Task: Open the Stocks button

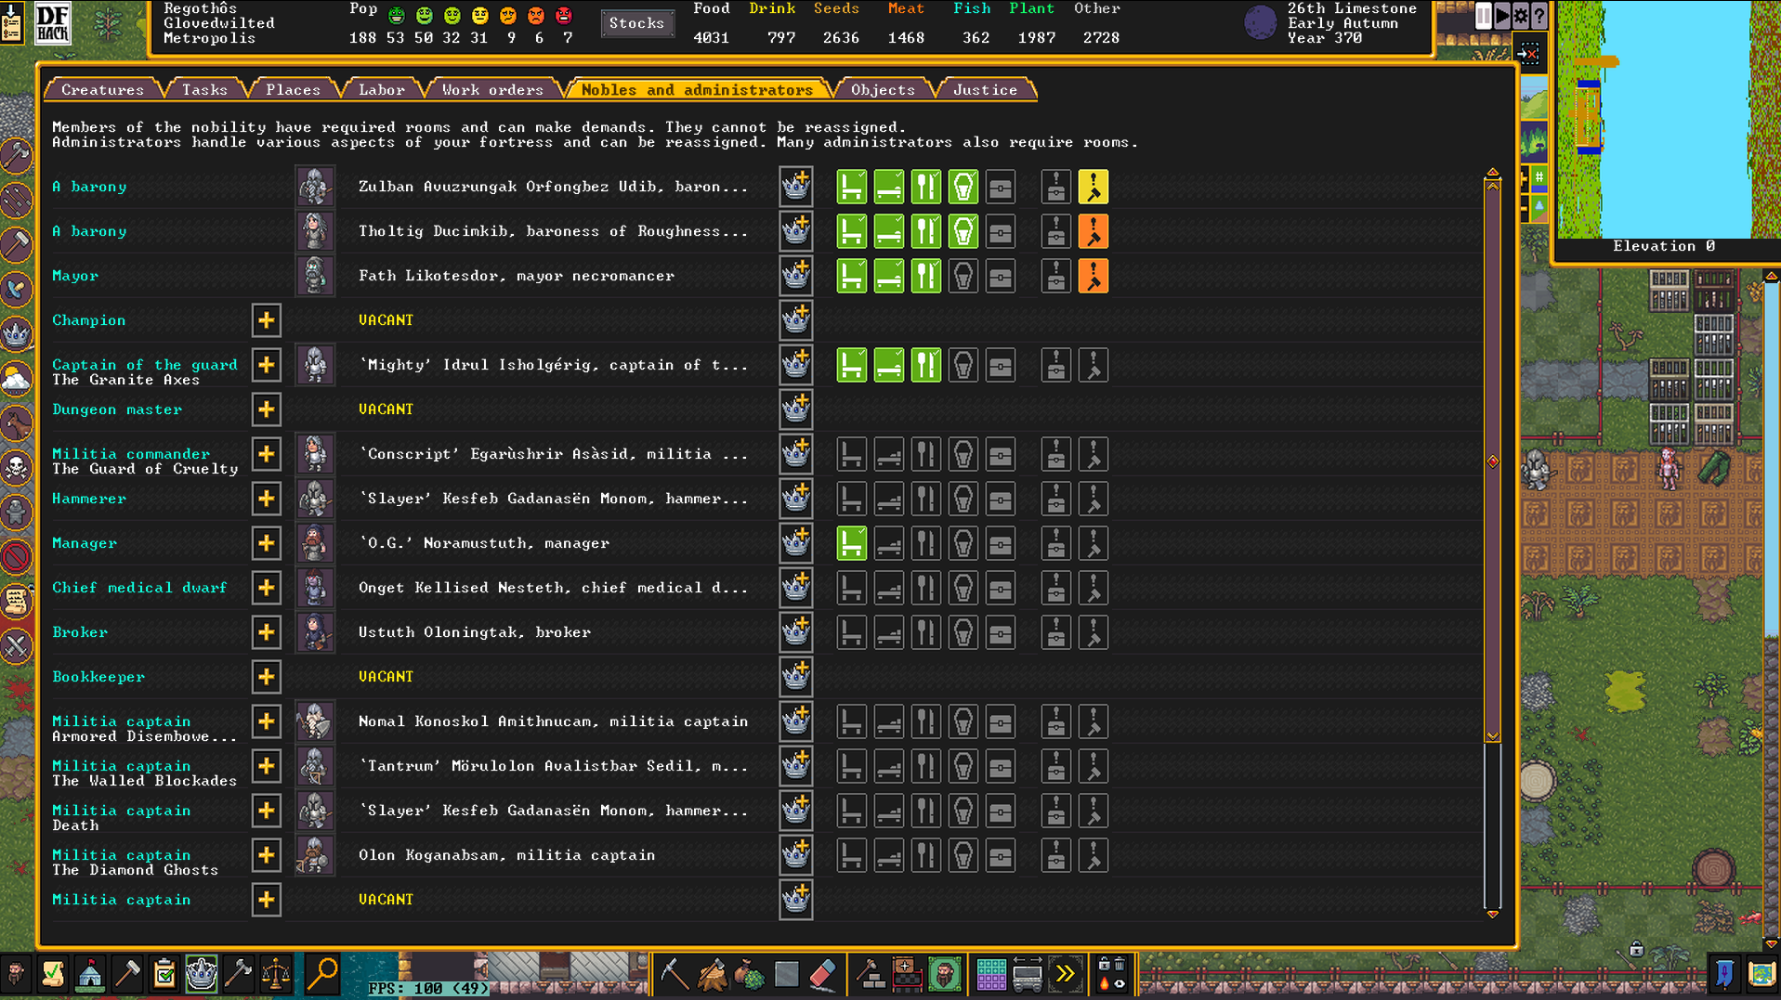Action: 636,23
